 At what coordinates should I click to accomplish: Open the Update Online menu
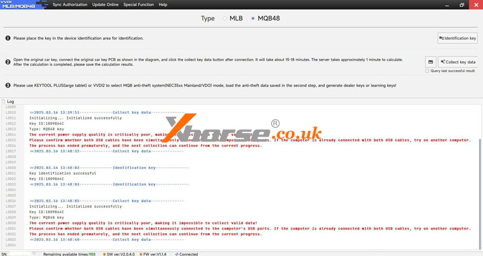point(105,5)
